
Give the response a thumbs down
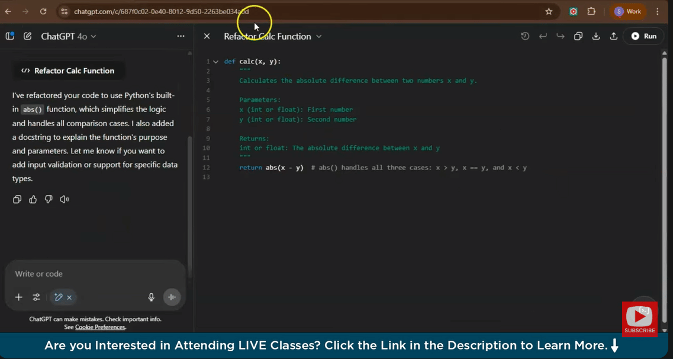(x=49, y=199)
